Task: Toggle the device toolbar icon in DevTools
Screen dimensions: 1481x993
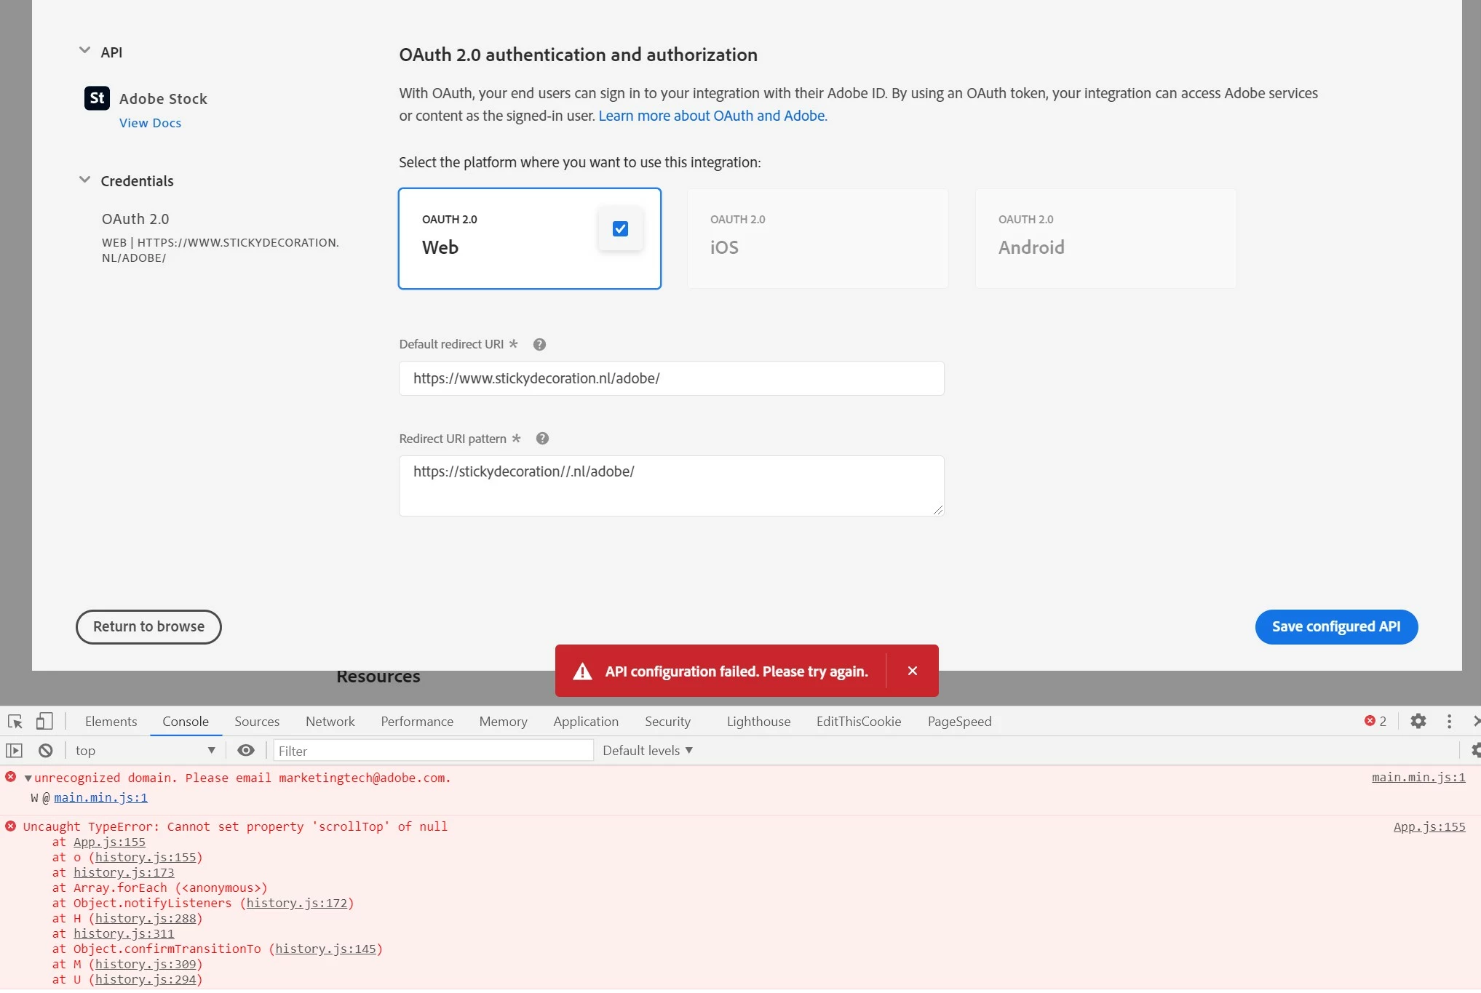Action: (x=44, y=722)
